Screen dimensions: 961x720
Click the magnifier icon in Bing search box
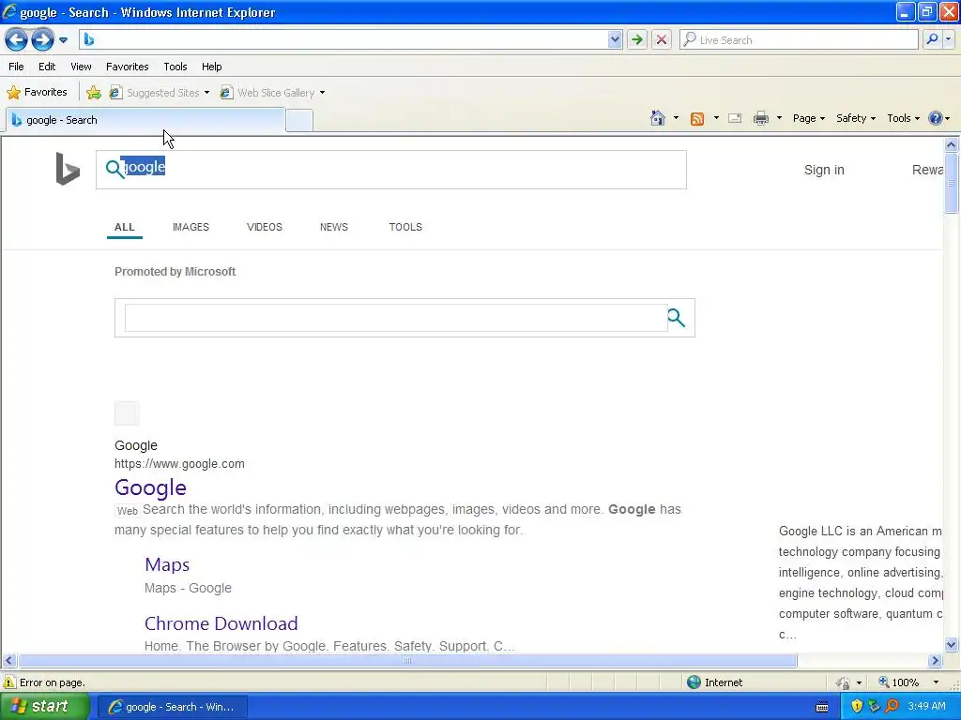pyautogui.click(x=114, y=169)
